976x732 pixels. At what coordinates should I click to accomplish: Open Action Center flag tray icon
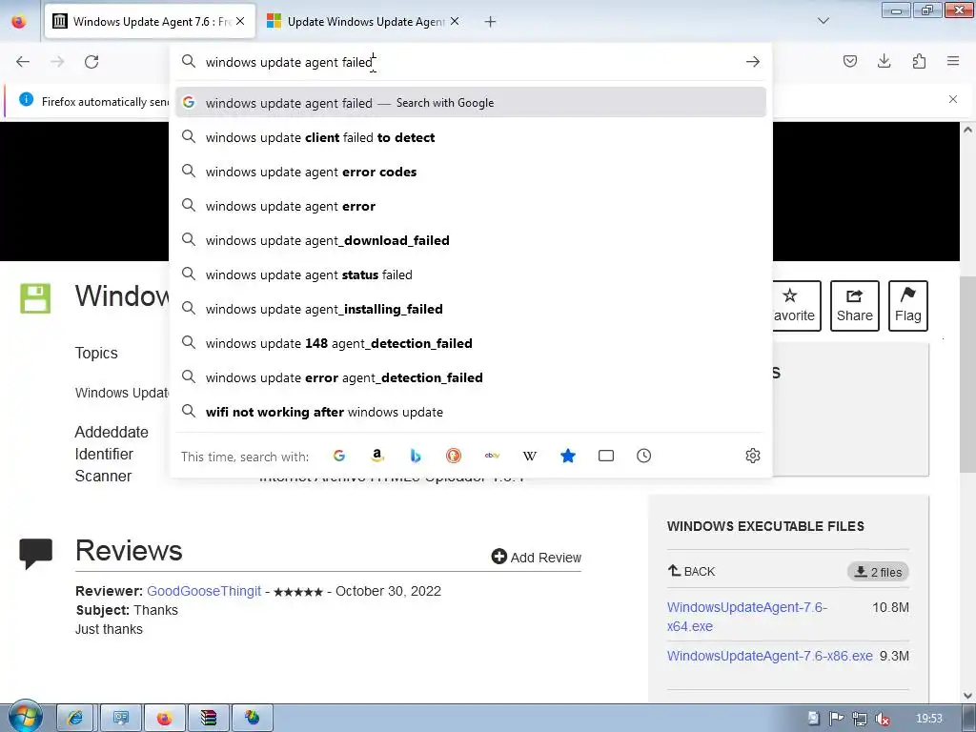[x=837, y=719]
